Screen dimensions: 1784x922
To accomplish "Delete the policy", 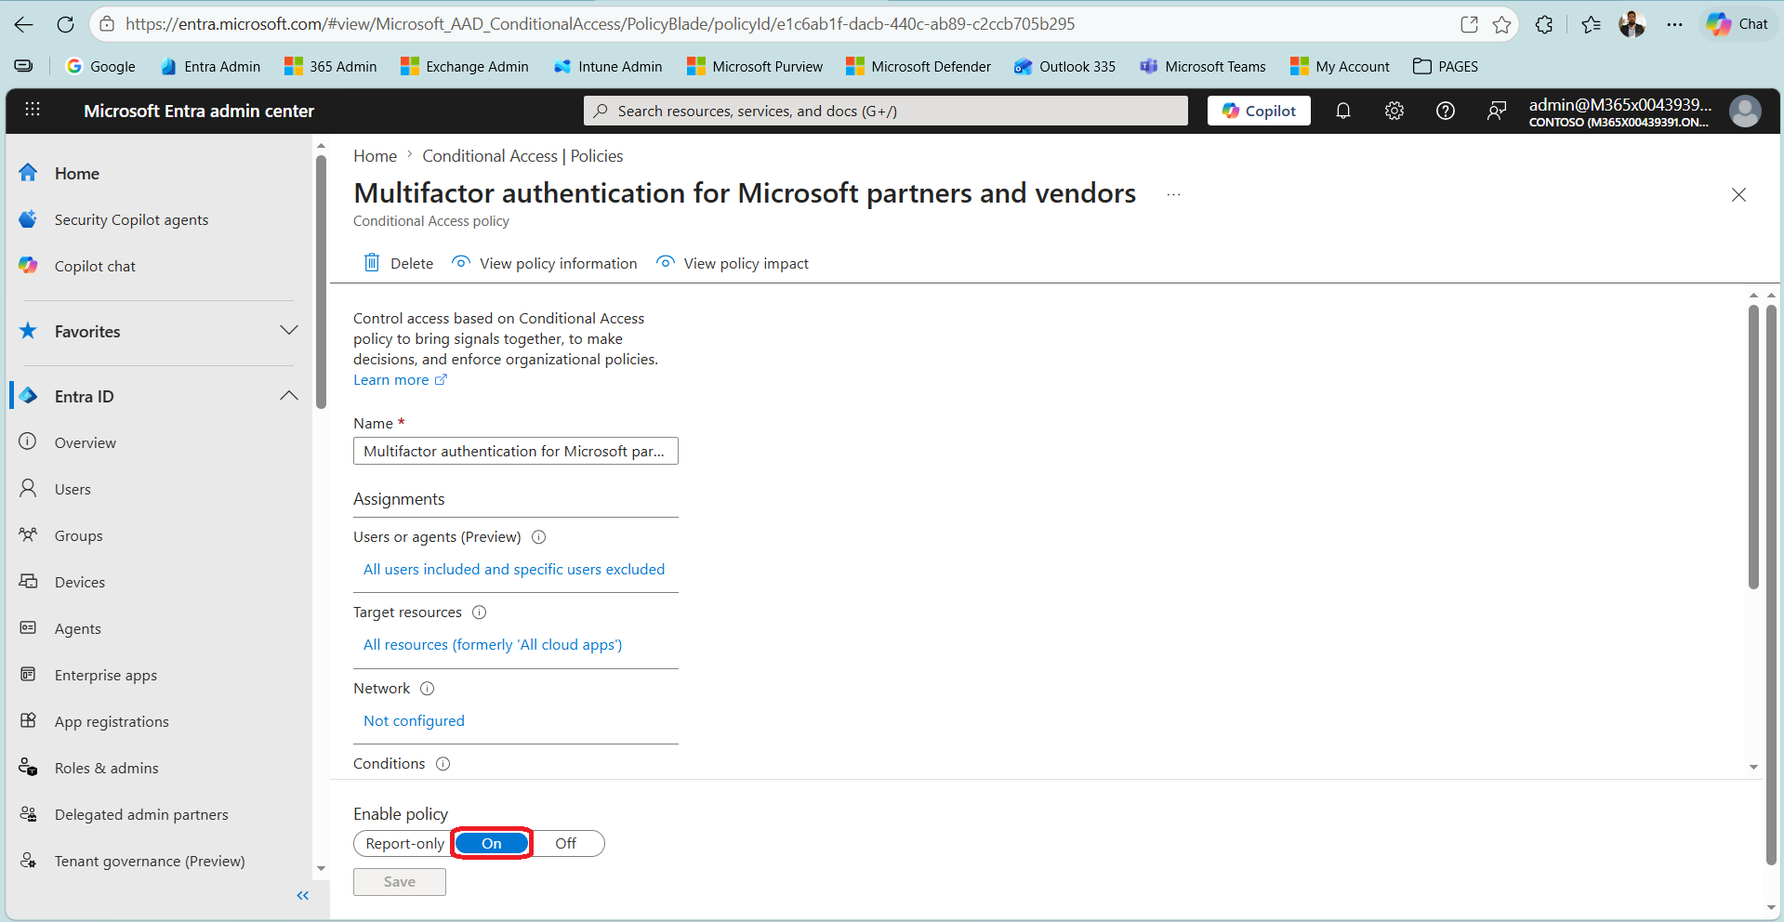I will pyautogui.click(x=398, y=263).
